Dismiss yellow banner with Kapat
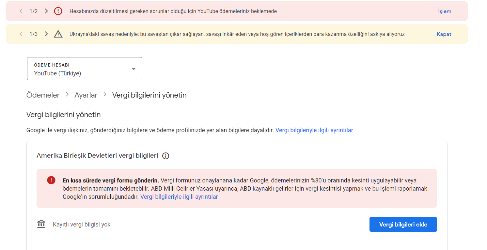487x250 pixels. pos(444,34)
